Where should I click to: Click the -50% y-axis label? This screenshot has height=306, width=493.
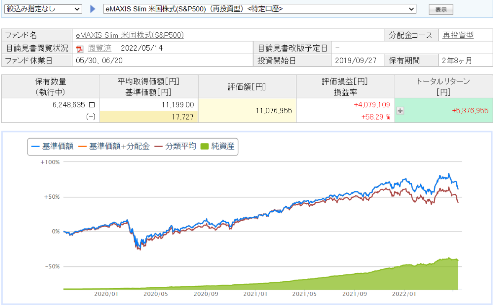point(52,266)
